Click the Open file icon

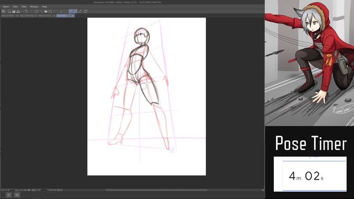click(13, 11)
